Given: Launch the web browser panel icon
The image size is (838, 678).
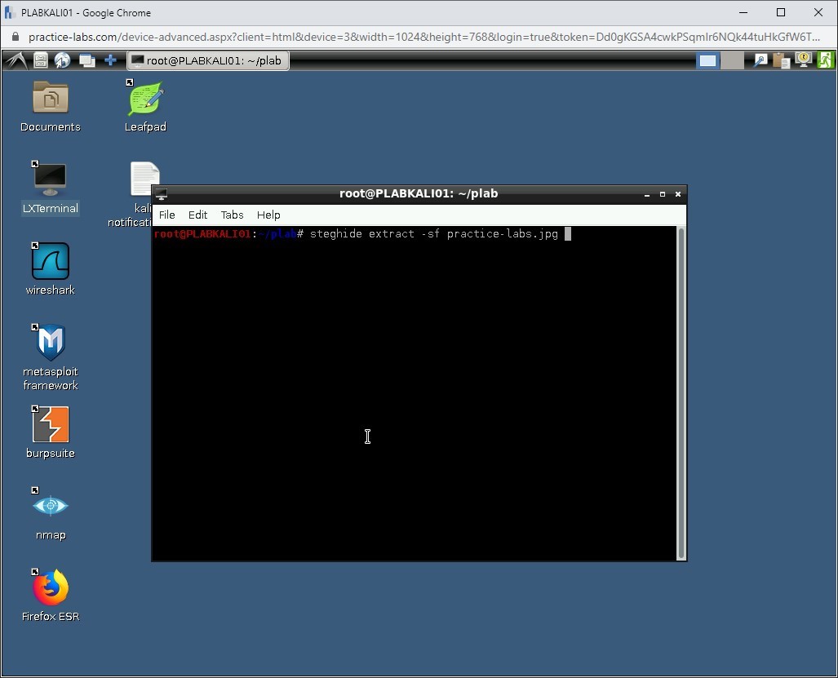Looking at the screenshot, I should coord(62,60).
